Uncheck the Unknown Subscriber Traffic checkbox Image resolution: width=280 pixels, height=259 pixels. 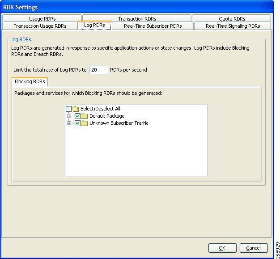pyautogui.click(x=77, y=123)
